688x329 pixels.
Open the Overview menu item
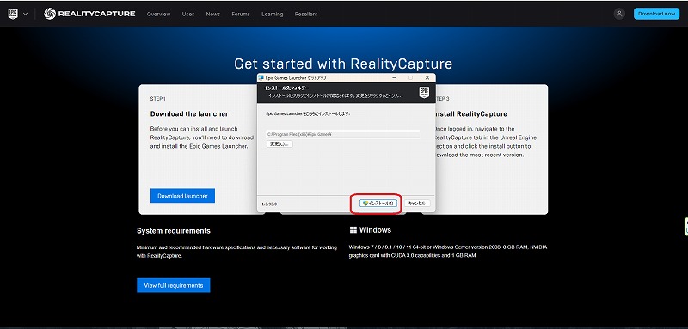pos(158,14)
